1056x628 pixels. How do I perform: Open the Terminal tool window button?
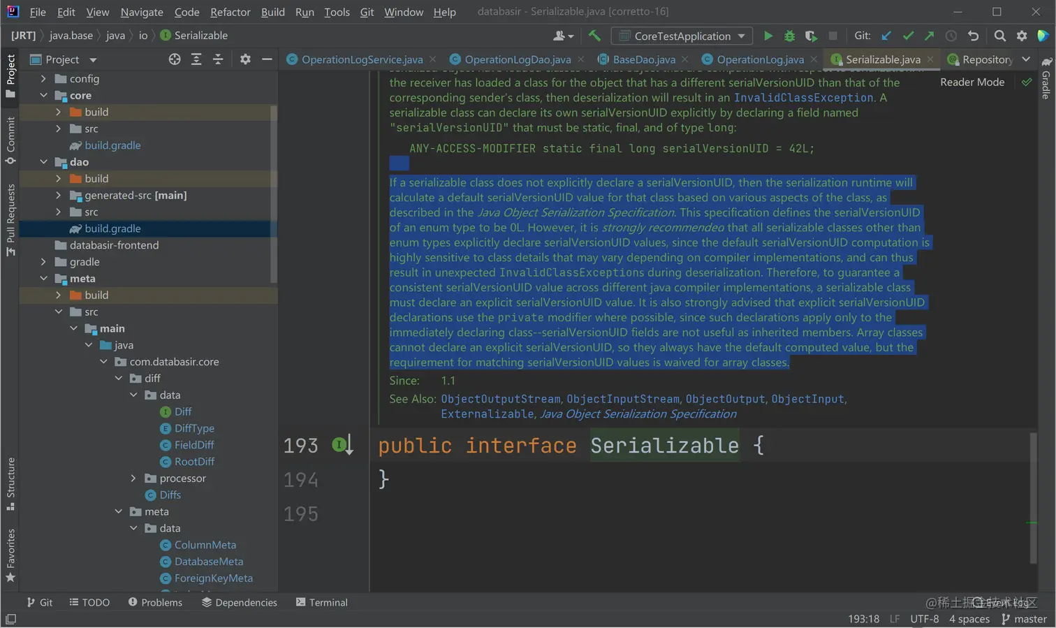(321, 602)
